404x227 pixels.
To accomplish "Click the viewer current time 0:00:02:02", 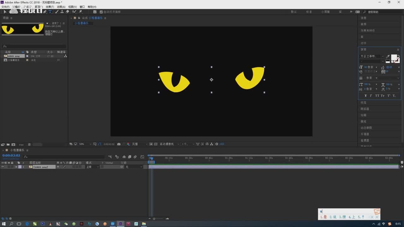I will 109,144.
